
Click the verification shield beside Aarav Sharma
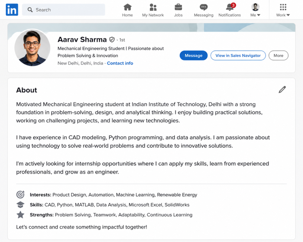pos(112,40)
